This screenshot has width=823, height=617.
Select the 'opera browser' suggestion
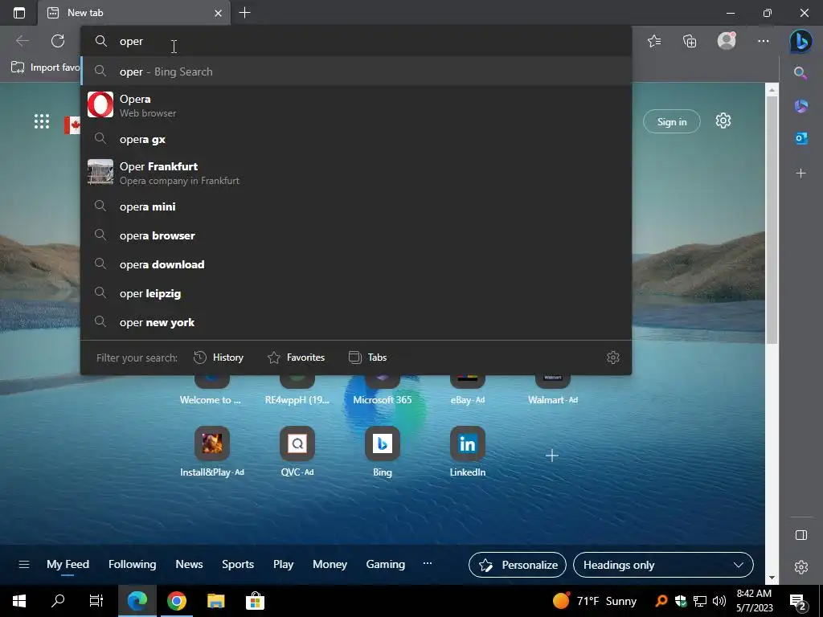356,235
